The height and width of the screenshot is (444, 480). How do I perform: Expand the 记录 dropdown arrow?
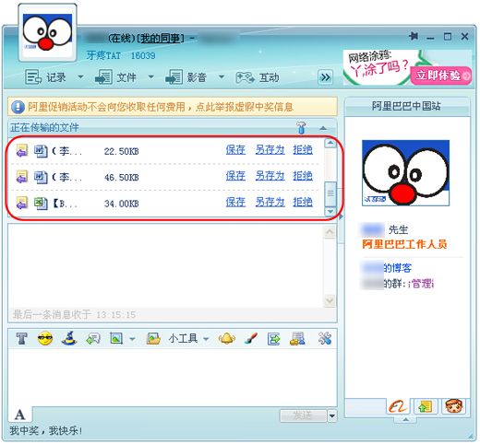(80, 76)
